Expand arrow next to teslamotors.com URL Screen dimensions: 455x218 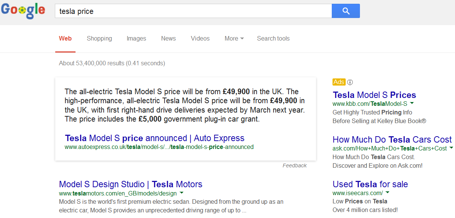(x=182, y=193)
